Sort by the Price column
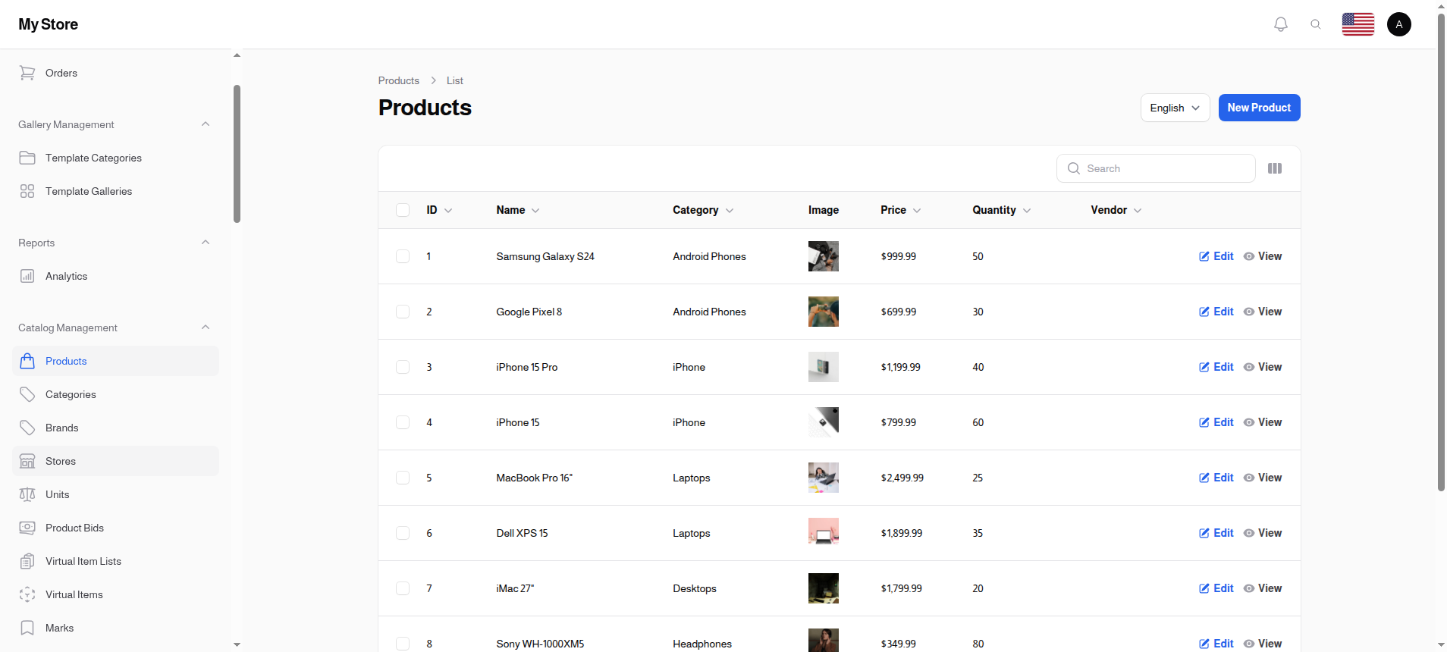 pyautogui.click(x=901, y=210)
